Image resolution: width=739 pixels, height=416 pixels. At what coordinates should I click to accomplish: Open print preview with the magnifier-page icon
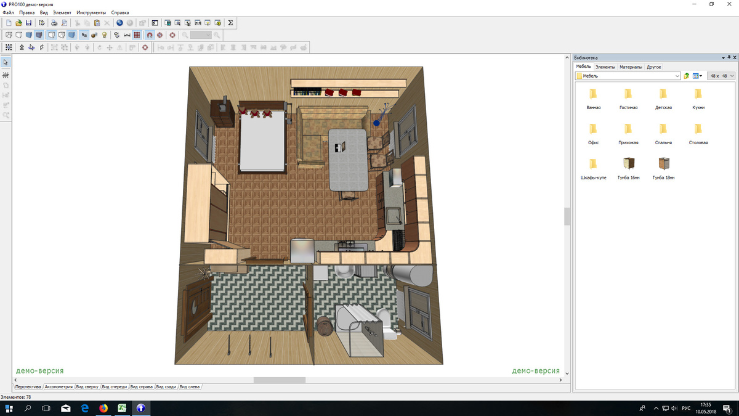pyautogui.click(x=64, y=23)
